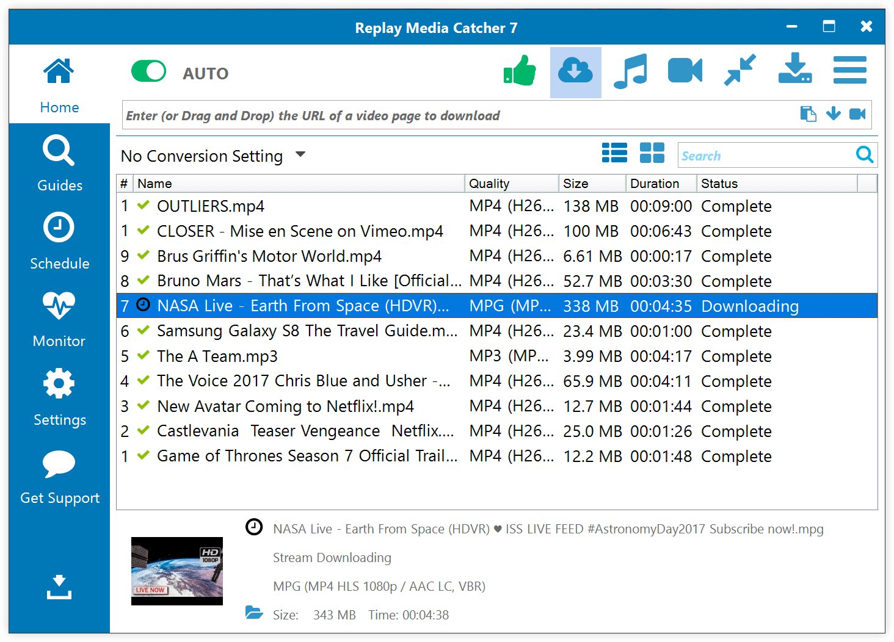Click the download-to-drive icon
This screenshot has height=642, width=894.
point(794,70)
